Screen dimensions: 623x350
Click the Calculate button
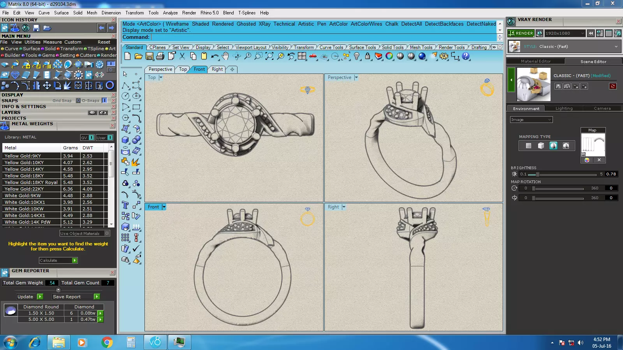click(58, 261)
